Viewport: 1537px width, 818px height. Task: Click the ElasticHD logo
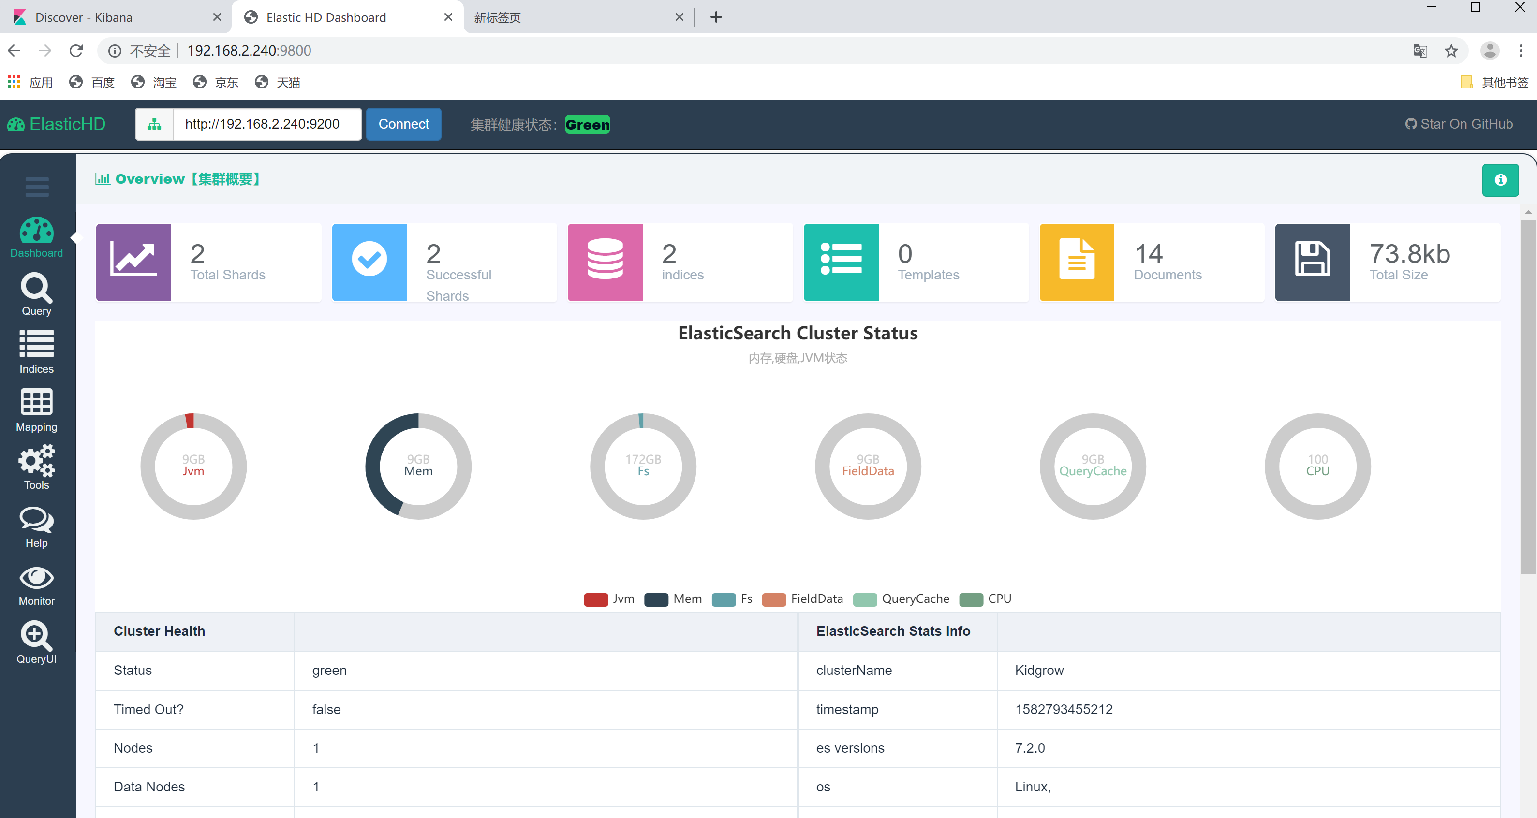pos(56,124)
